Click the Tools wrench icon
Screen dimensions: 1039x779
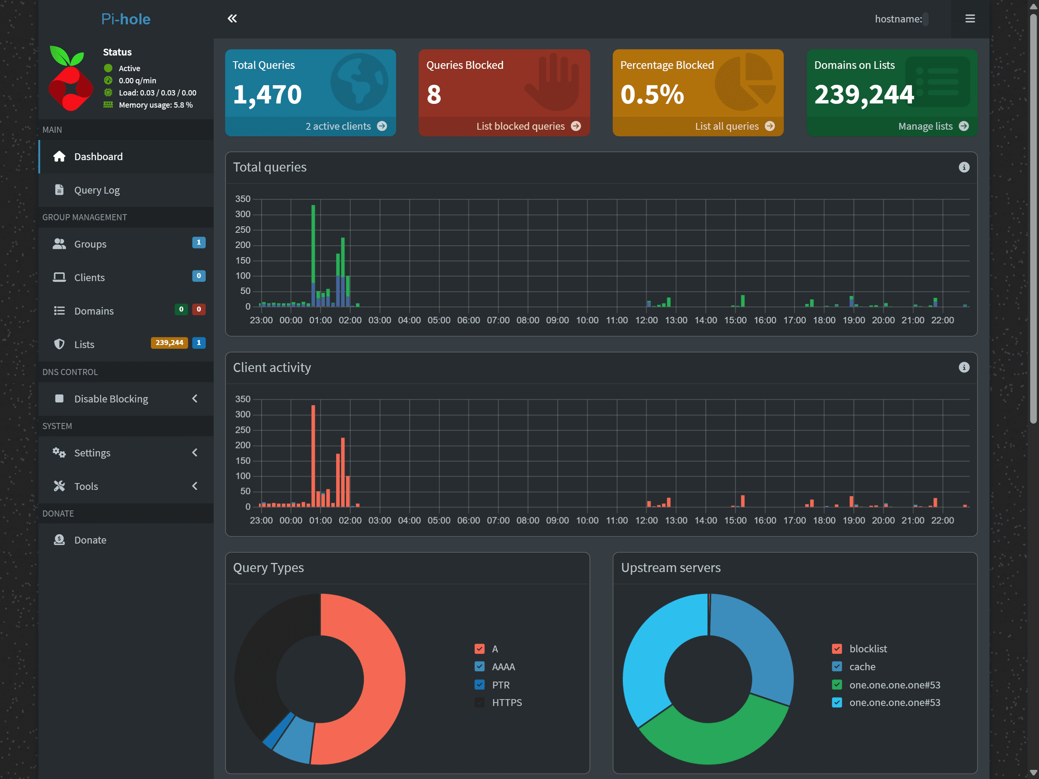(x=59, y=486)
